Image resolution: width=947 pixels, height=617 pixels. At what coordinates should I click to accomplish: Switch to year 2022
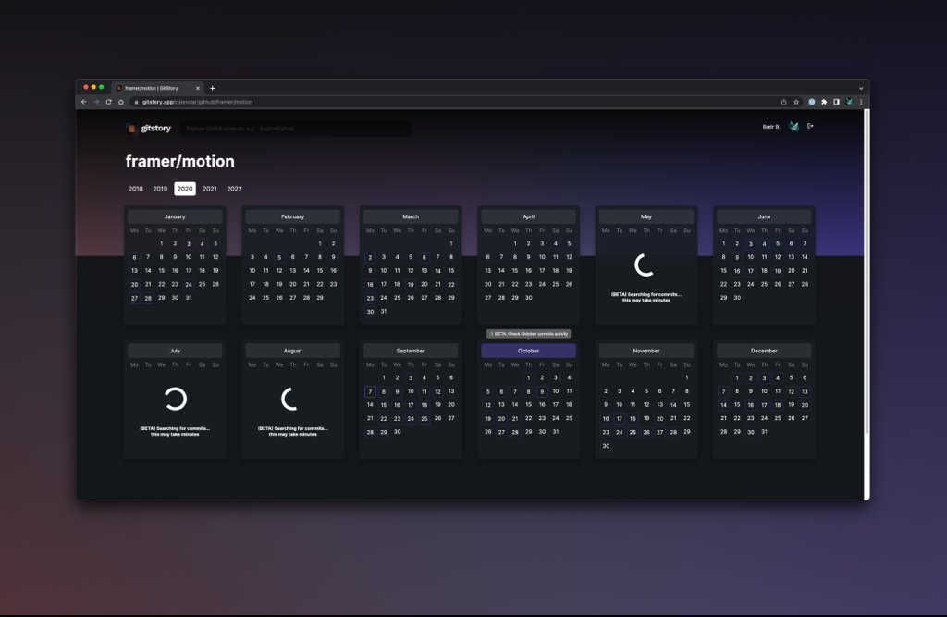pos(234,189)
